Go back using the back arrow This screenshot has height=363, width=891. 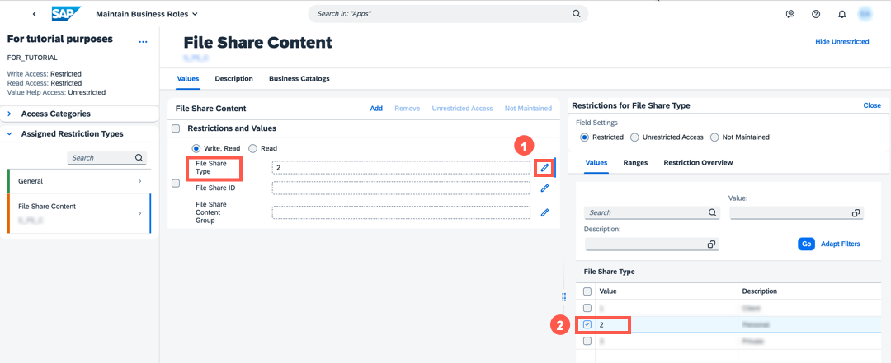pyautogui.click(x=35, y=14)
